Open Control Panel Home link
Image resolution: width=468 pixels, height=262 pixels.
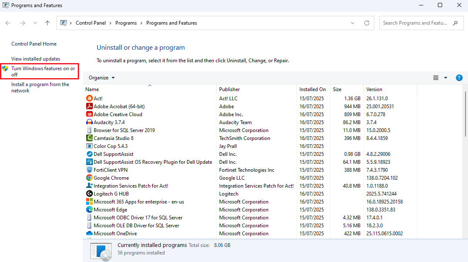pos(34,44)
